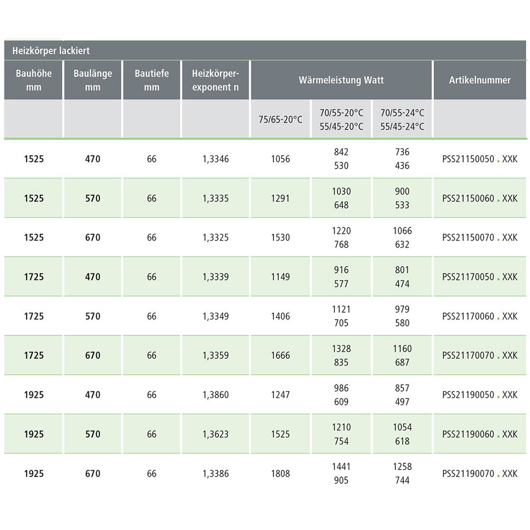Click the Heizkörperexponent n column header
The width and height of the screenshot is (530, 530).
(x=215, y=80)
